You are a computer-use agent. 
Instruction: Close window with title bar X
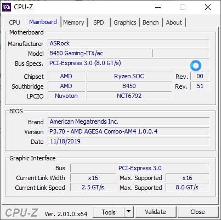click(x=208, y=7)
